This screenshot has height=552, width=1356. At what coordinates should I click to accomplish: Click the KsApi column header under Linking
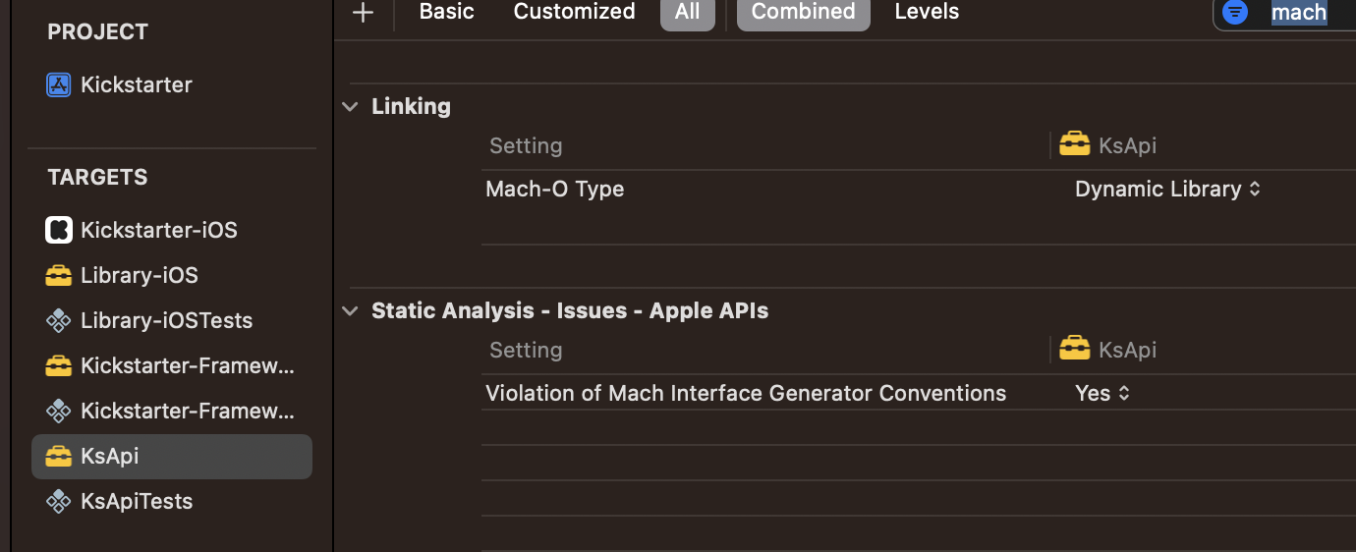click(x=1107, y=145)
